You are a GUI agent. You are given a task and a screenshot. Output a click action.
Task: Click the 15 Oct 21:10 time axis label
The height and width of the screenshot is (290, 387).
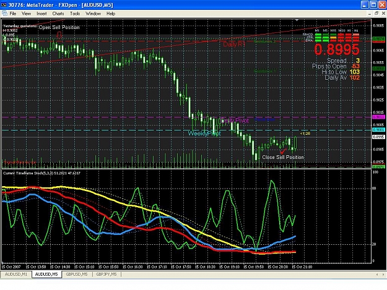pyautogui.click(x=302, y=267)
